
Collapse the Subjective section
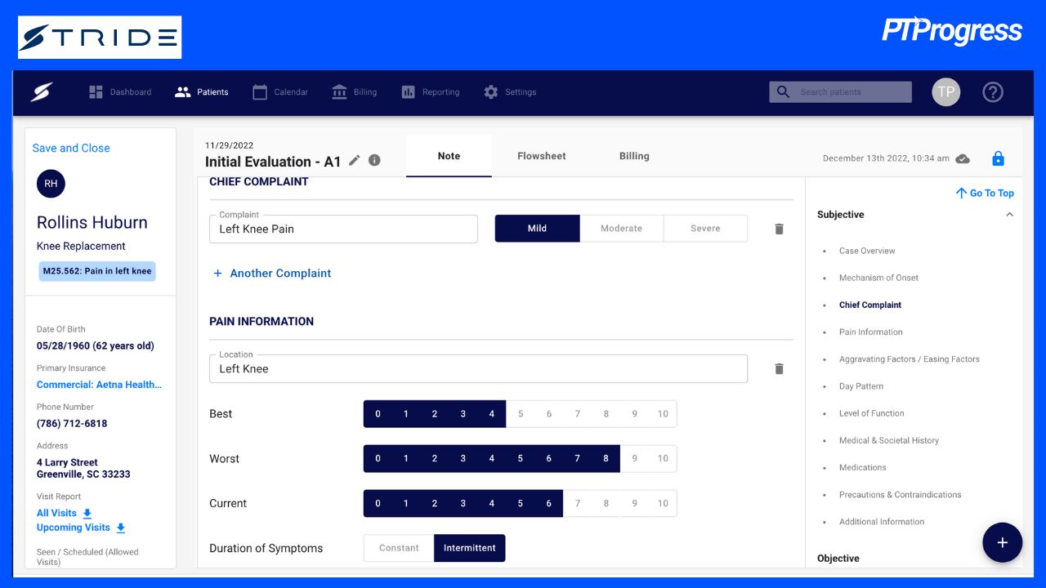(x=1010, y=214)
